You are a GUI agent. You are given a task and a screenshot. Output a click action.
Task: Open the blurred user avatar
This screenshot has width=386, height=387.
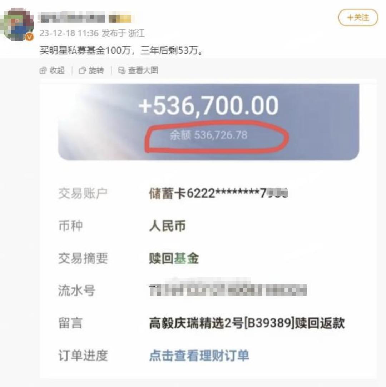tap(17, 24)
